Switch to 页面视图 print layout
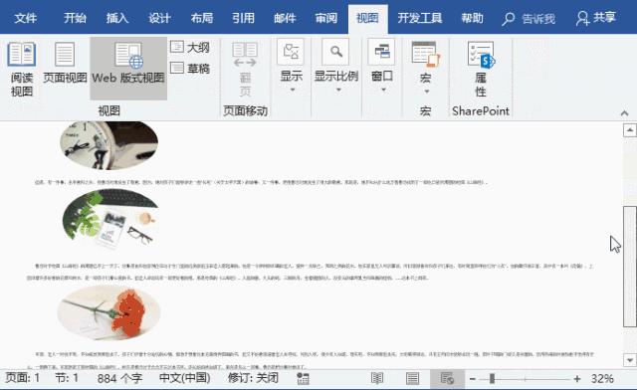Screen dimensions: 637x390 pos(65,62)
